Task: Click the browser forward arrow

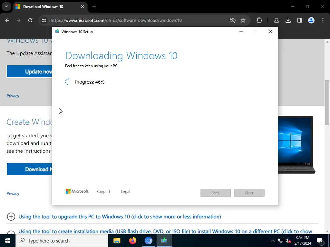Action: pos(19,20)
